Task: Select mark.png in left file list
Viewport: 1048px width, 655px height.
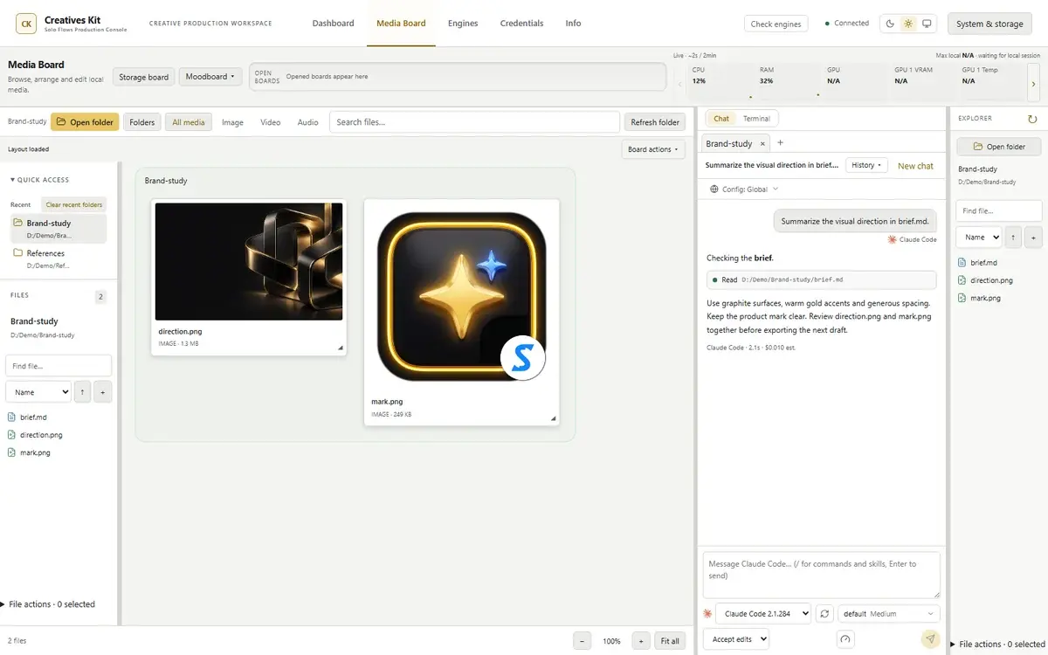Action: pos(35,452)
